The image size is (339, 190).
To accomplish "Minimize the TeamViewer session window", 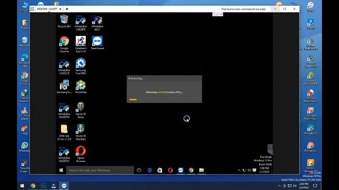I will (x=275, y=9).
